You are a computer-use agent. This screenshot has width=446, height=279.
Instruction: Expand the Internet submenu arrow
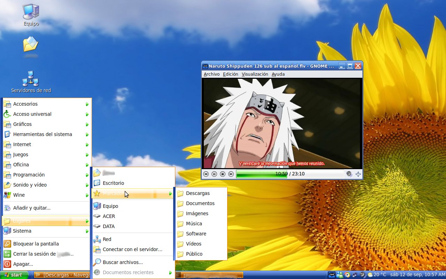87,145
